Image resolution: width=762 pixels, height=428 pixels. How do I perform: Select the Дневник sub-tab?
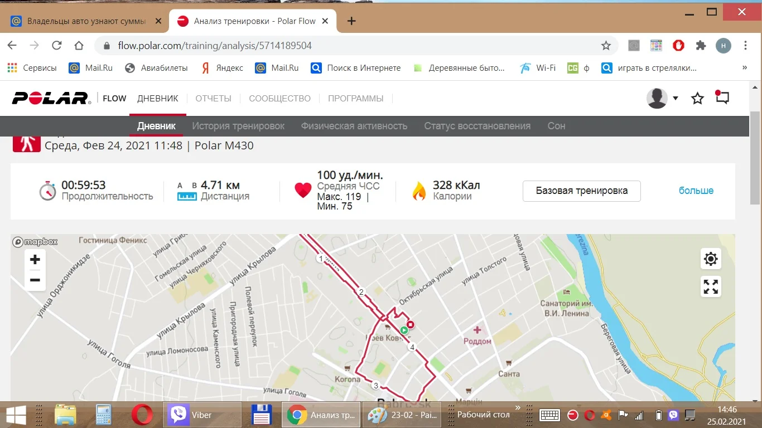[x=156, y=126]
